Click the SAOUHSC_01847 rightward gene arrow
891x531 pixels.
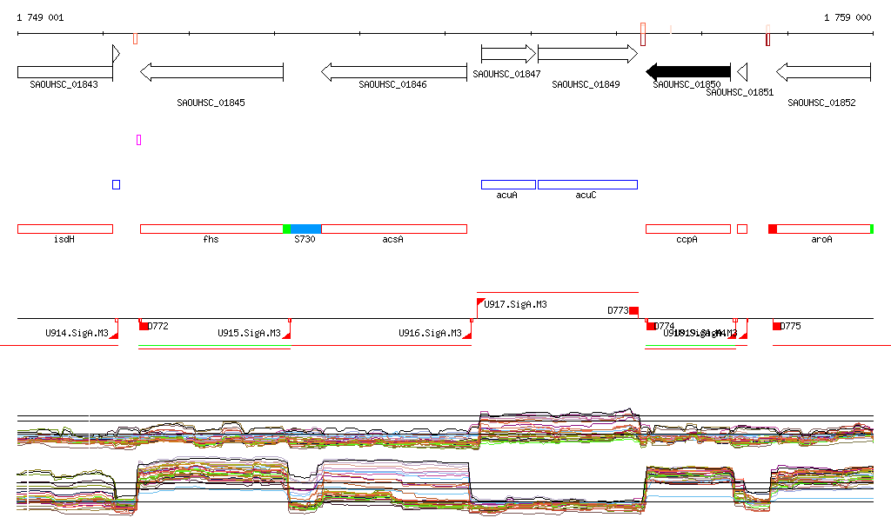point(508,54)
